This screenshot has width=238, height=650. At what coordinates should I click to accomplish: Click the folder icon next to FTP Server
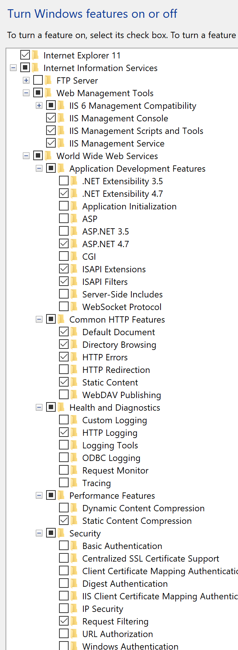point(48,81)
